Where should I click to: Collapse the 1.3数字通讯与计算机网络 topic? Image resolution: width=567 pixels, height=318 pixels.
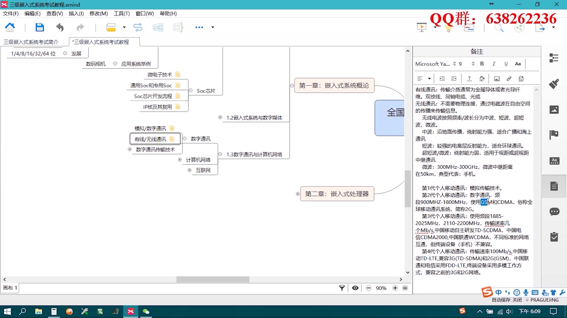pyautogui.click(x=220, y=154)
